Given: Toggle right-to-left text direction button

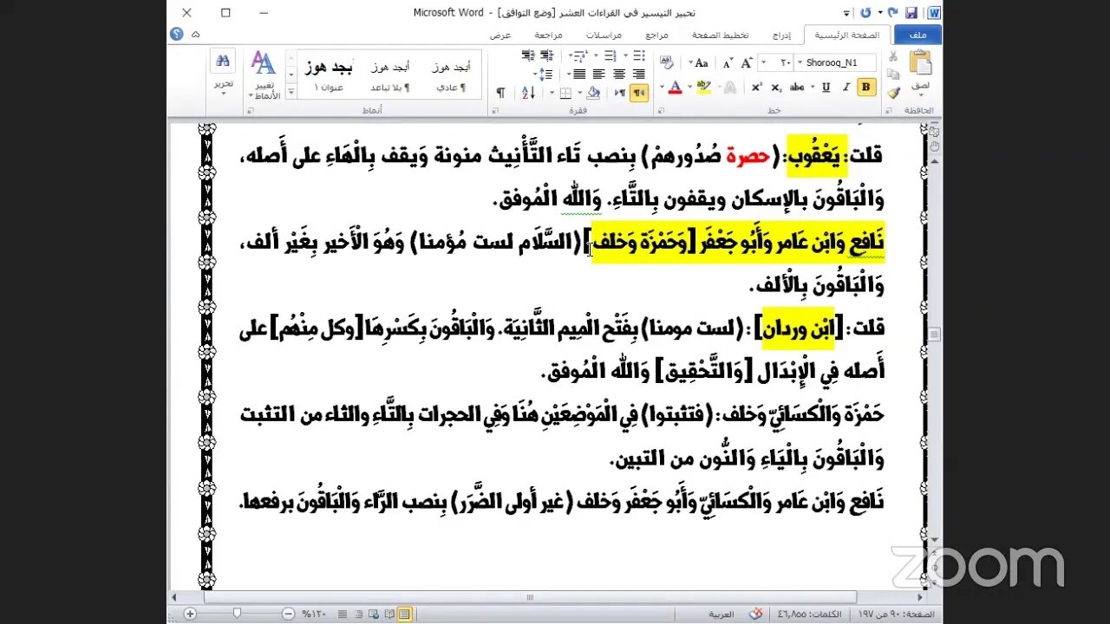Looking at the screenshot, I should pyautogui.click(x=639, y=93).
